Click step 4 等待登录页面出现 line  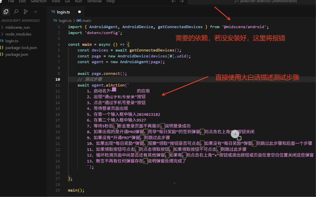[x=107, y=108]
